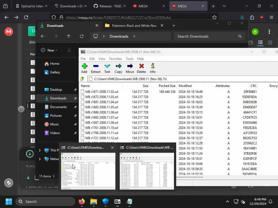Screen dimensions: 278x208
Task: Click the Windows Start button
Action: (x=9, y=201)
